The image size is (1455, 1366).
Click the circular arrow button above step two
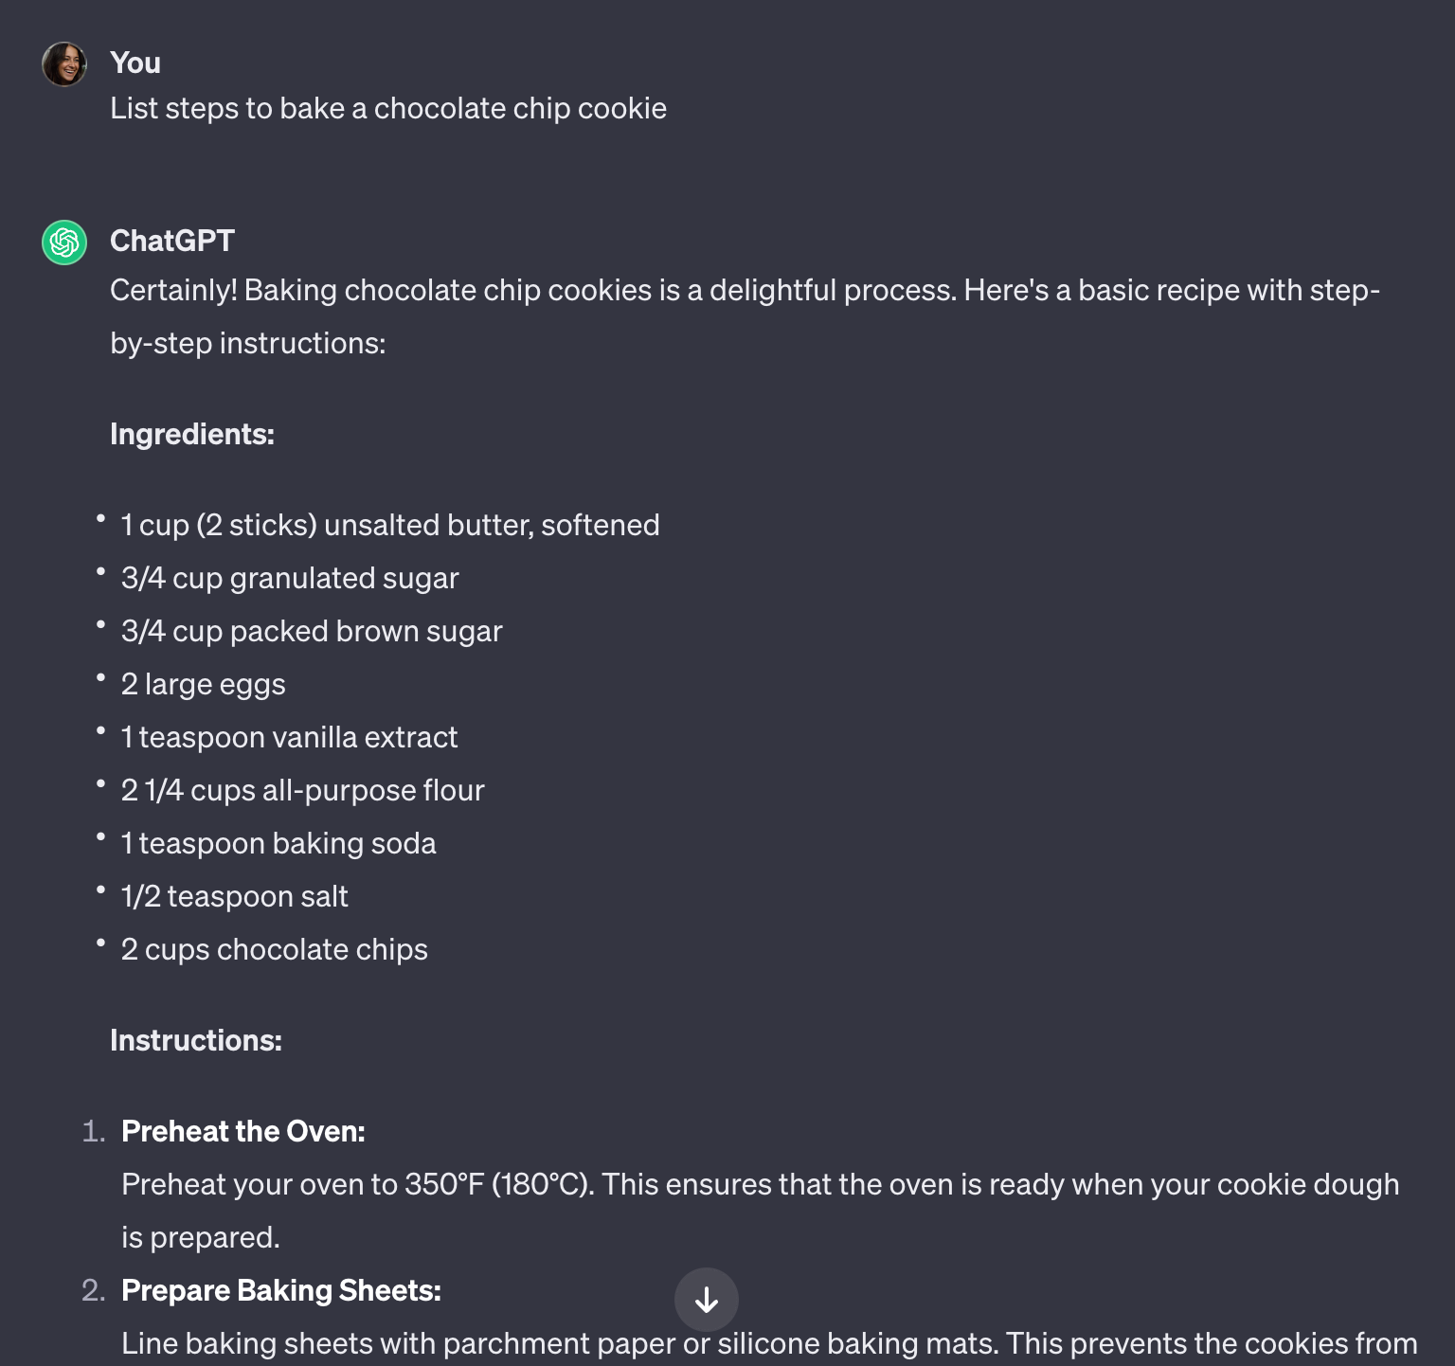[707, 1300]
